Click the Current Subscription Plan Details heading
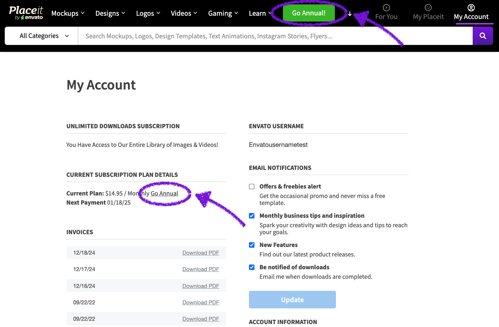Viewport: 499px width, 327px height. coord(122,175)
